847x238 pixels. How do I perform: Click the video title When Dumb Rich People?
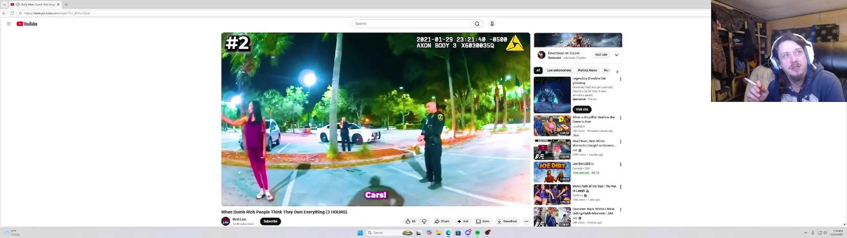(x=284, y=212)
